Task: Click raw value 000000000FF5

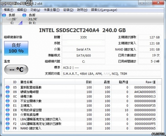Action: (145, 124)
